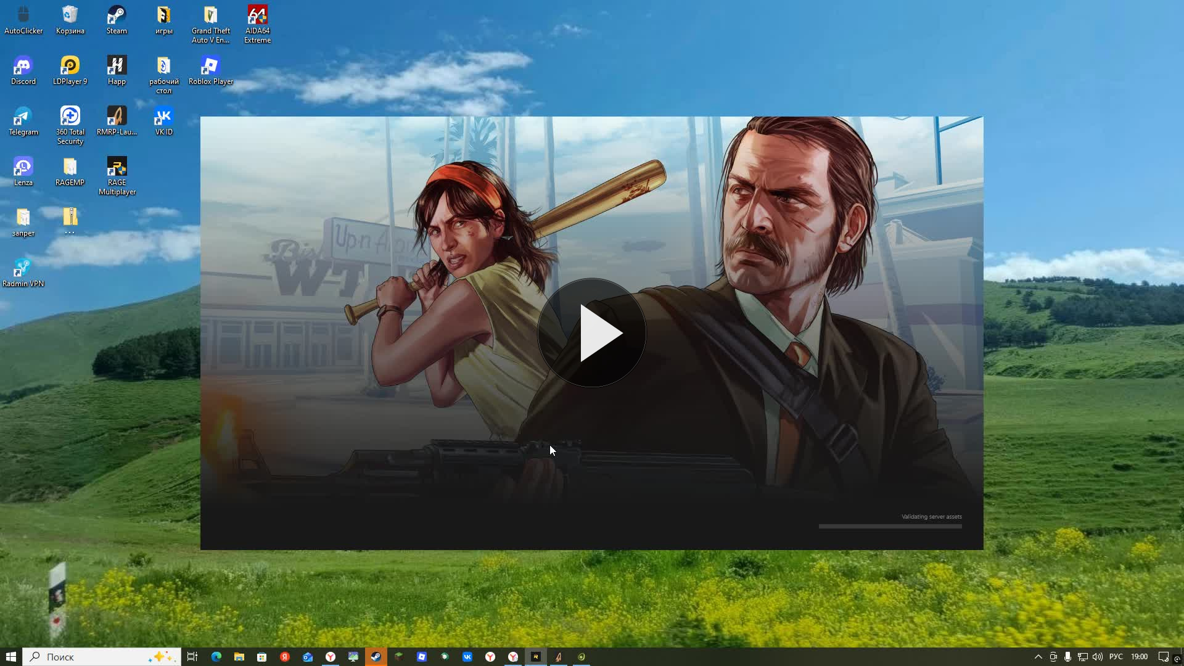The height and width of the screenshot is (666, 1184).
Task: Switch to the RAGE Multiplayer taskbar button
Action: [535, 657]
